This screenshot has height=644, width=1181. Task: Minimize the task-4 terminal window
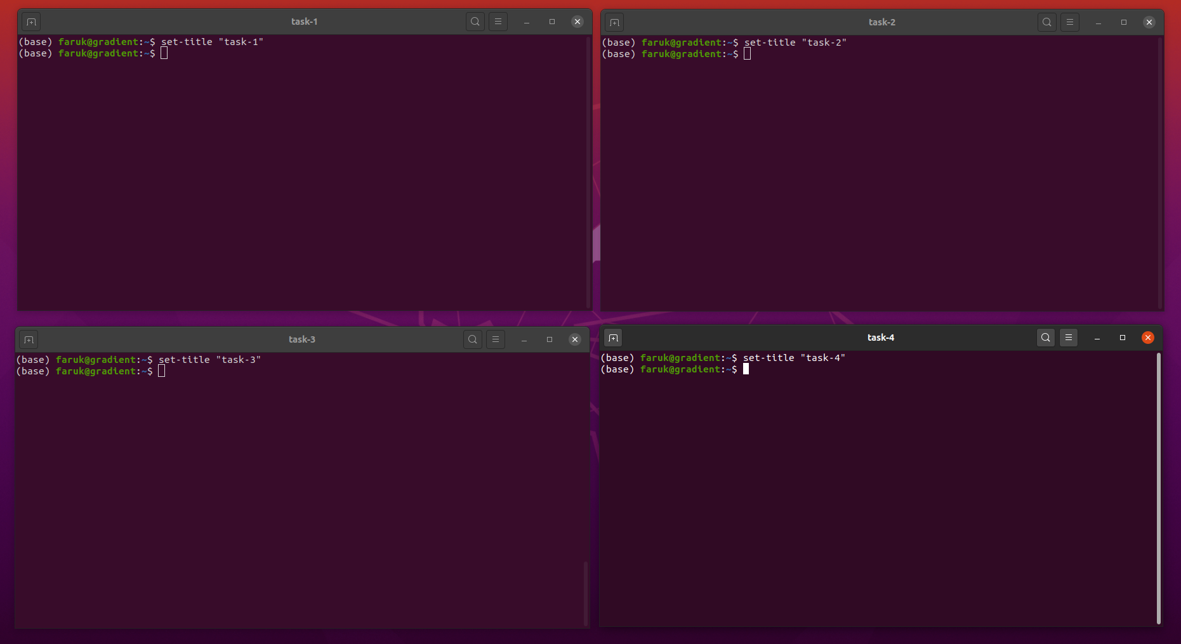1097,338
